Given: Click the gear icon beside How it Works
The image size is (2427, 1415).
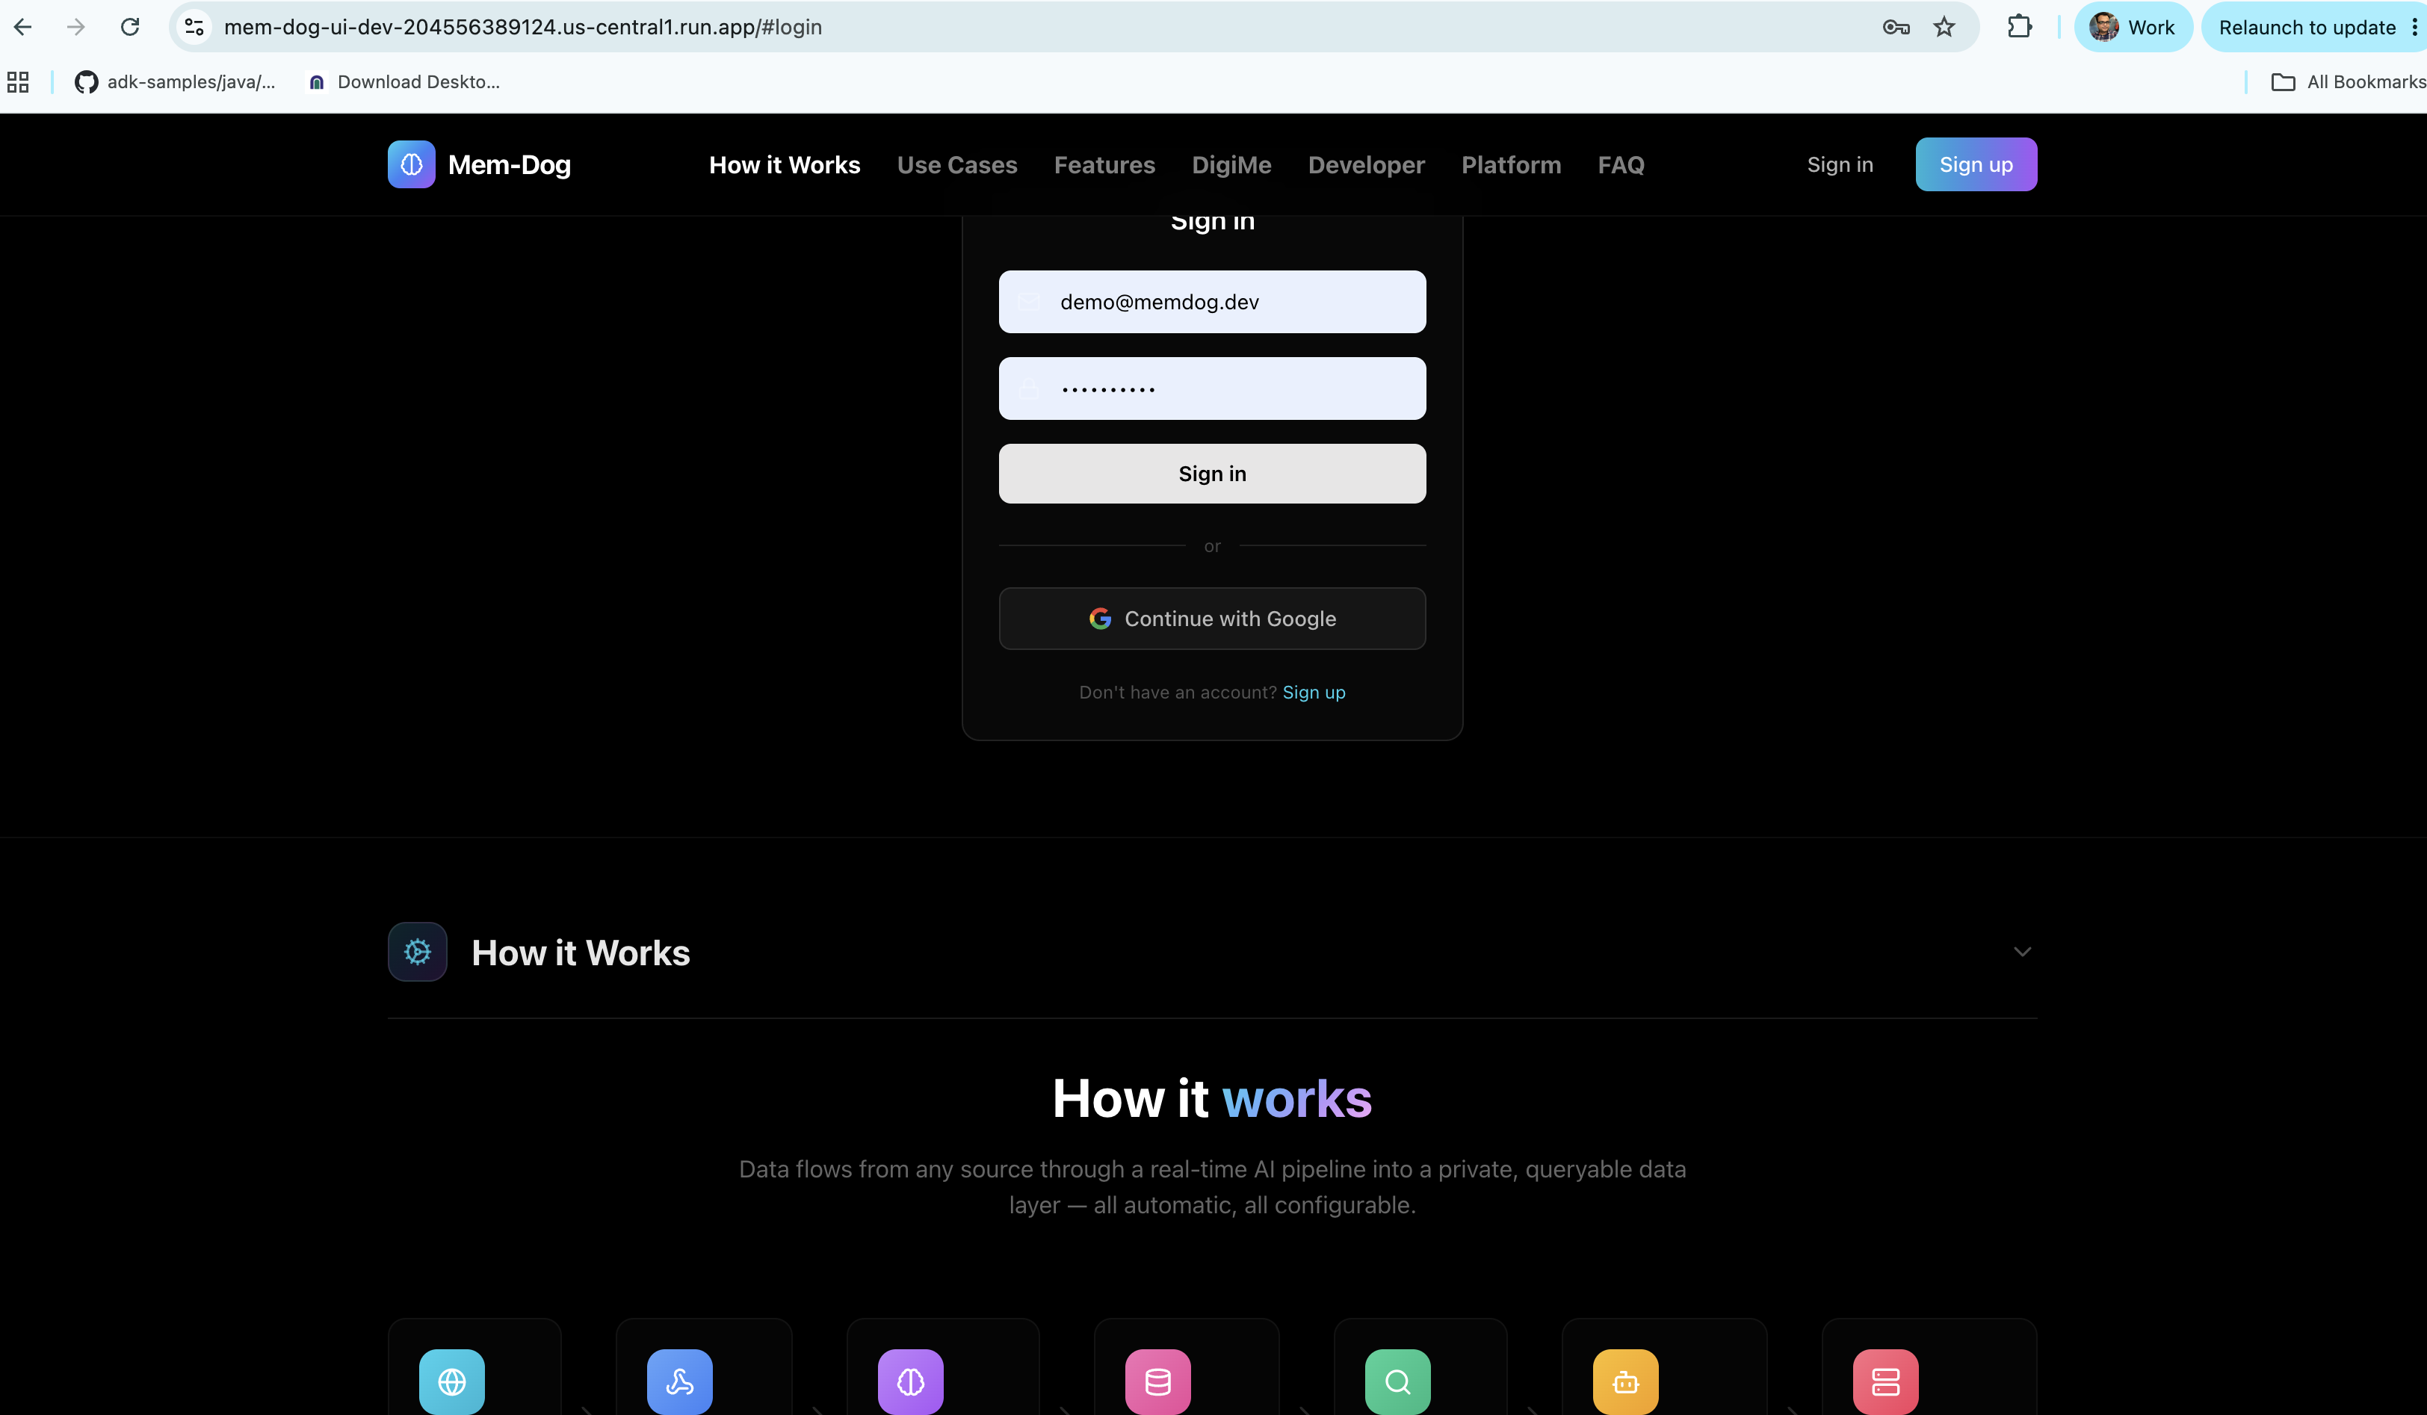Looking at the screenshot, I should [417, 952].
